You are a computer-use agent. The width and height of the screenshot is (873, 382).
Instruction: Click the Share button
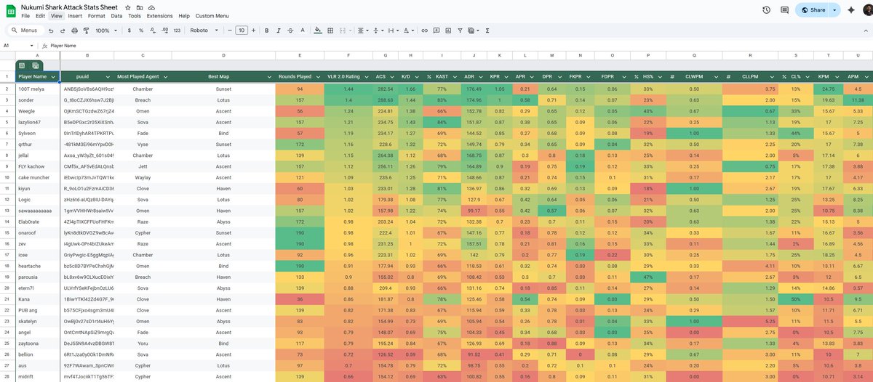tap(813, 10)
